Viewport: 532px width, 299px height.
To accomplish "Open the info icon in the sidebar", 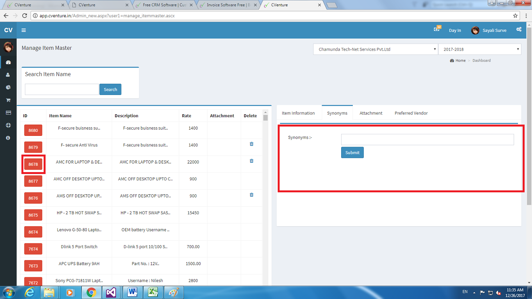I will (8, 138).
